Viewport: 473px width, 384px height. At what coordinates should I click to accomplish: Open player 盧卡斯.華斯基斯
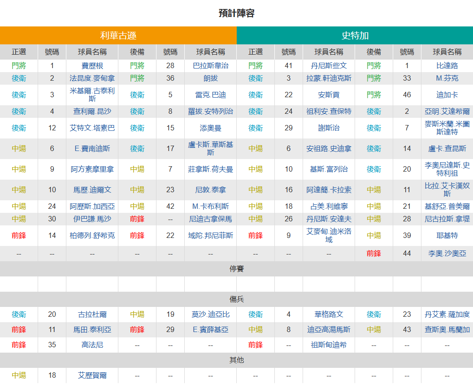pos(211,149)
